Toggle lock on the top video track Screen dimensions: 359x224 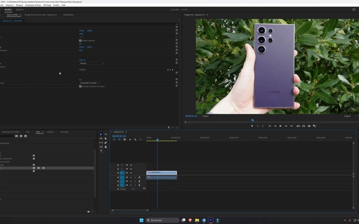[x=118, y=165]
